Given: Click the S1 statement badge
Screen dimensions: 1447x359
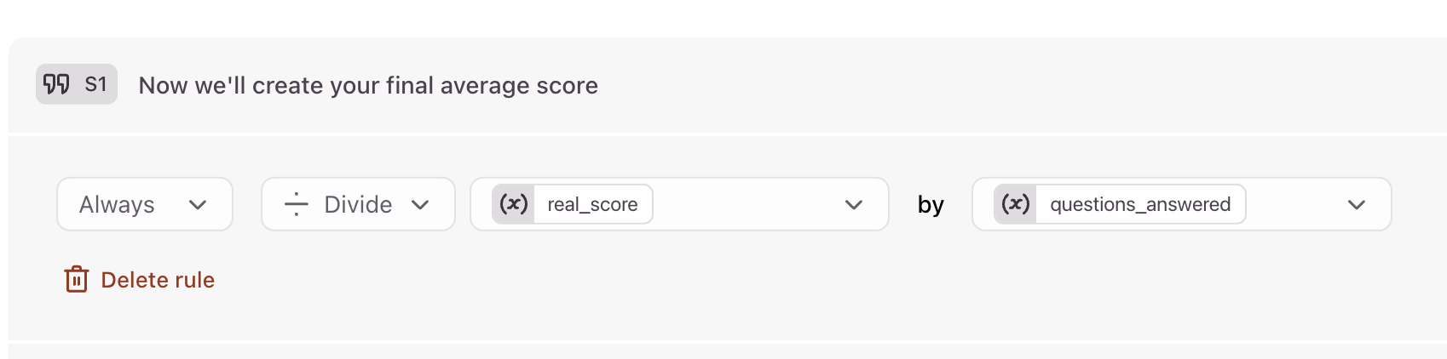Looking at the screenshot, I should click(x=77, y=84).
